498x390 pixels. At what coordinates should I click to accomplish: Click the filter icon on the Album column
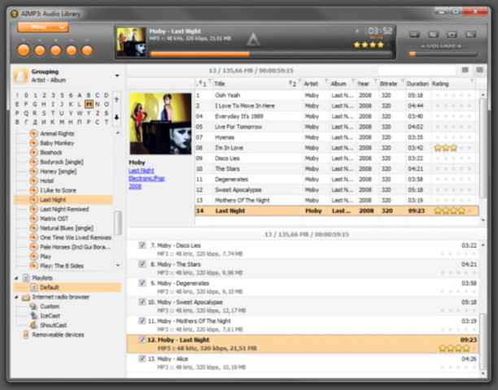point(353,81)
